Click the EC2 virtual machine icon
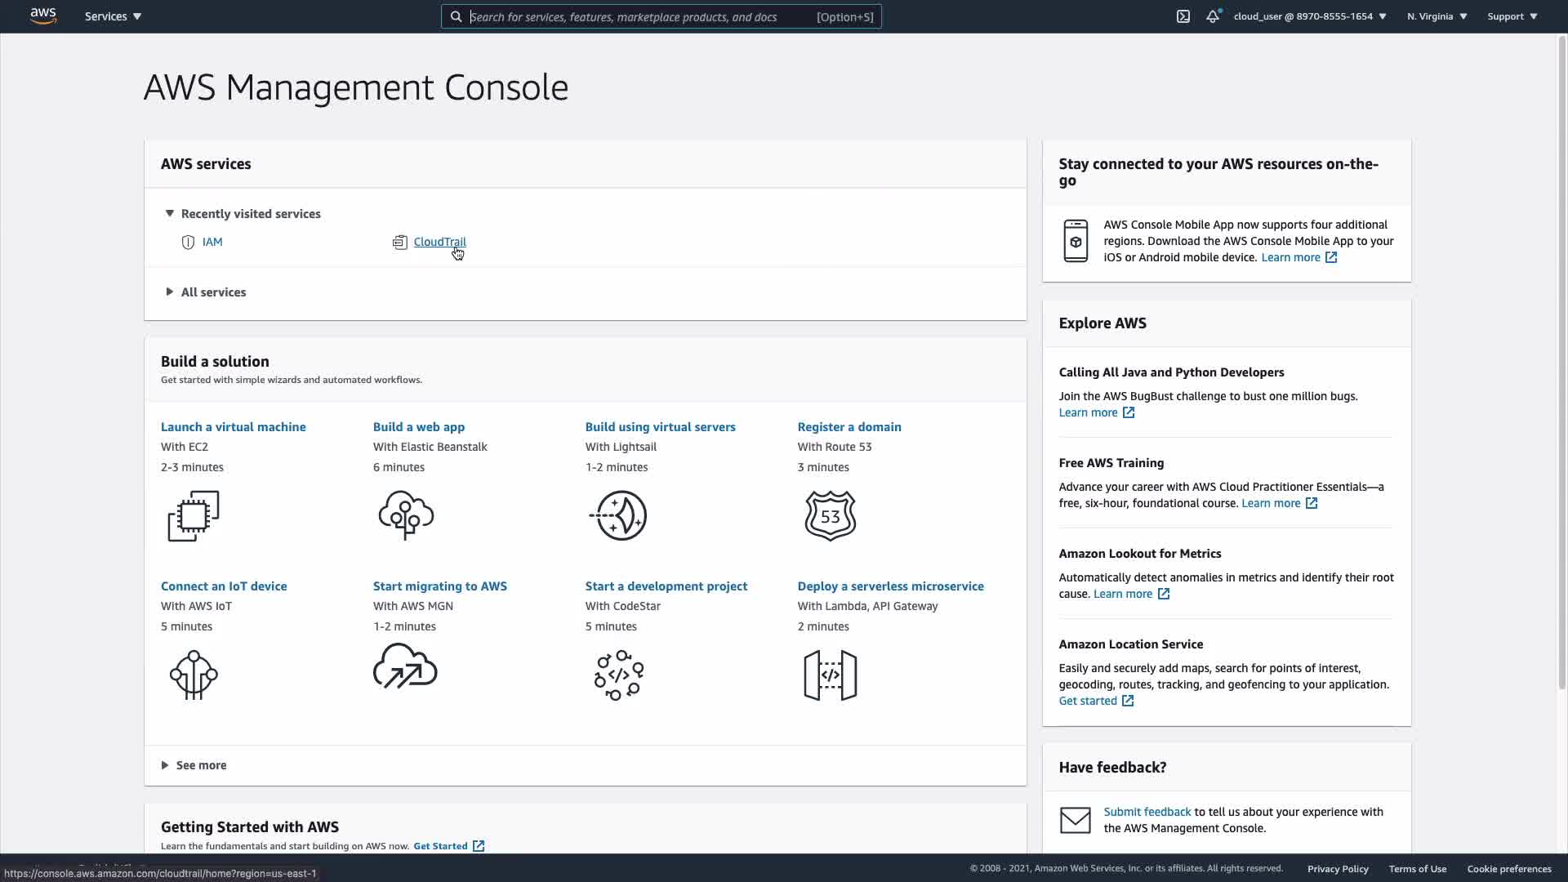This screenshot has width=1568, height=882. coord(194,515)
